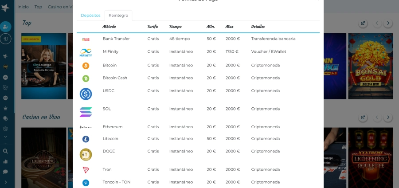
Task: Click the user account sidebar icon
Action: (x=6, y=27)
